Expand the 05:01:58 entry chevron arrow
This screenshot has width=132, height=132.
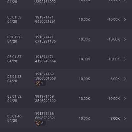(x=125, y=39)
